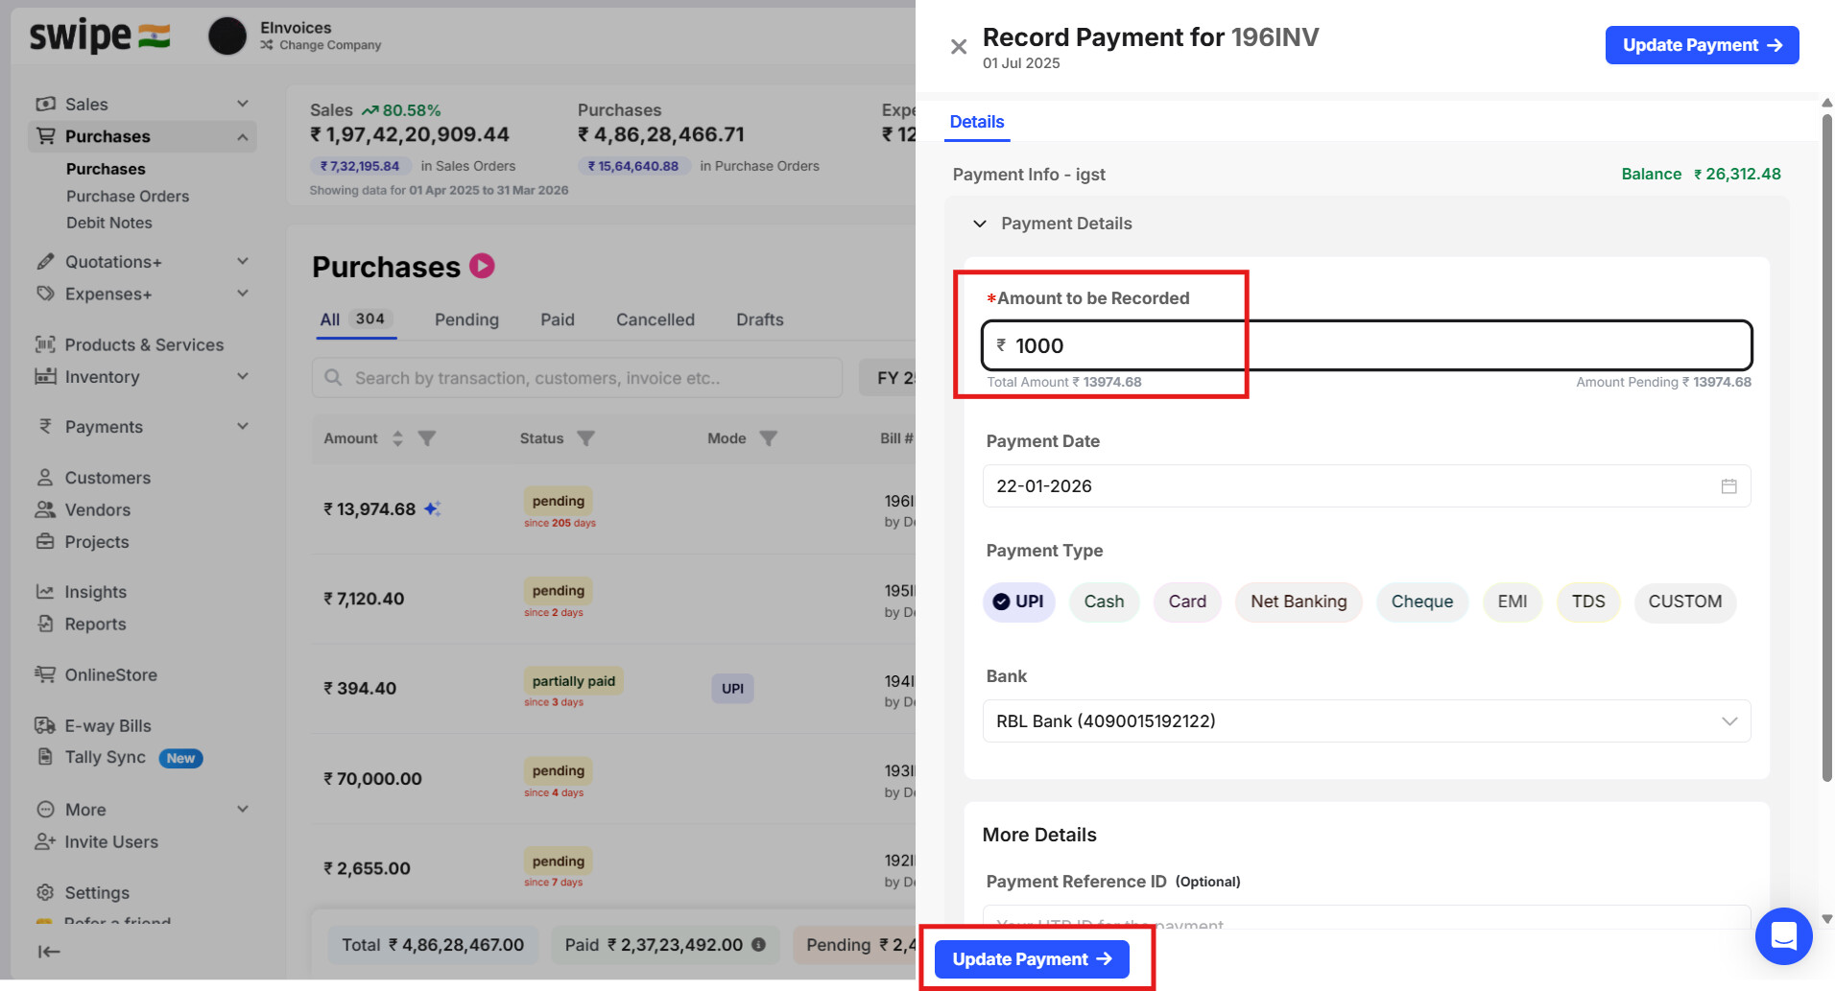Click the bottom Update Payment button
The width and height of the screenshot is (1835, 991).
(1032, 959)
